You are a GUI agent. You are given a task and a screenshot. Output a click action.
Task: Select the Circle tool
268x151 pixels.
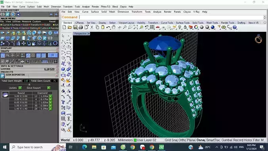pyautogui.click(x=63, y=47)
